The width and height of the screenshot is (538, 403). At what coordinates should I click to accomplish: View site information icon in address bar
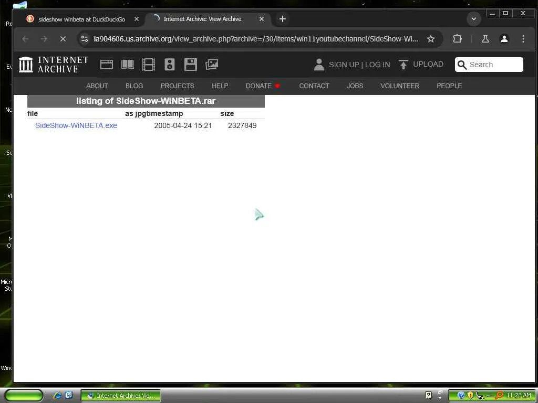pos(85,39)
